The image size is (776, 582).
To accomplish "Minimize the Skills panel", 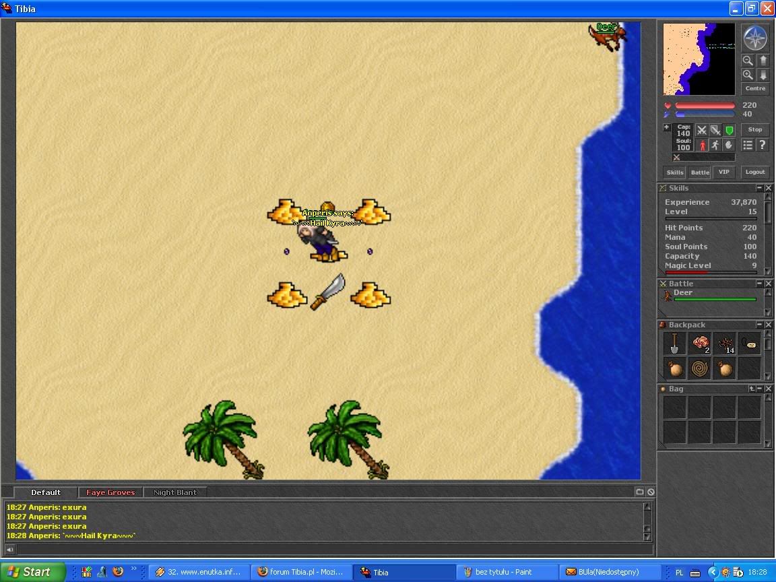I will [759, 188].
